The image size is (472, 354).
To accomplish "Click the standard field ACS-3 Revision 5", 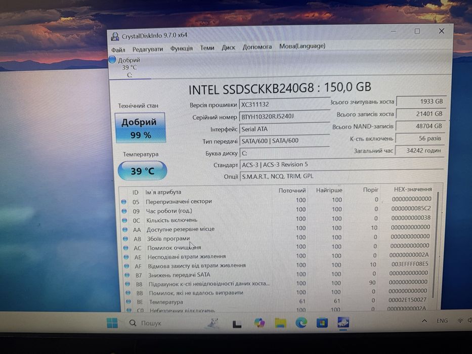I will coord(341,164).
